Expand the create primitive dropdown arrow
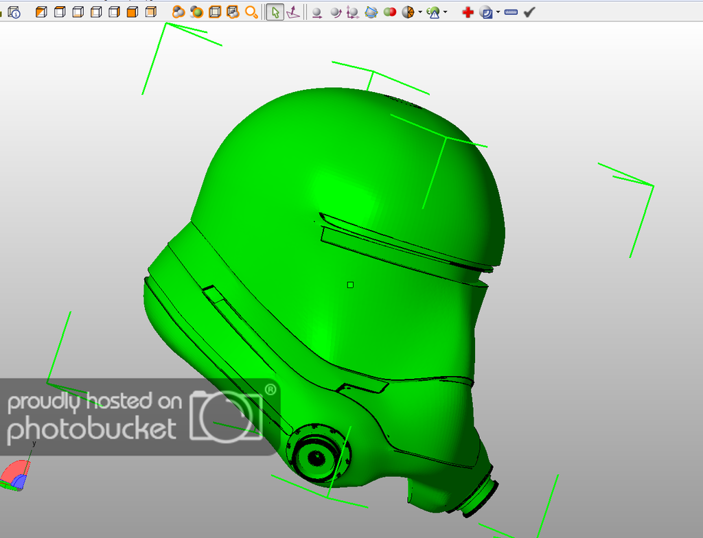The width and height of the screenshot is (703, 538). point(498,12)
